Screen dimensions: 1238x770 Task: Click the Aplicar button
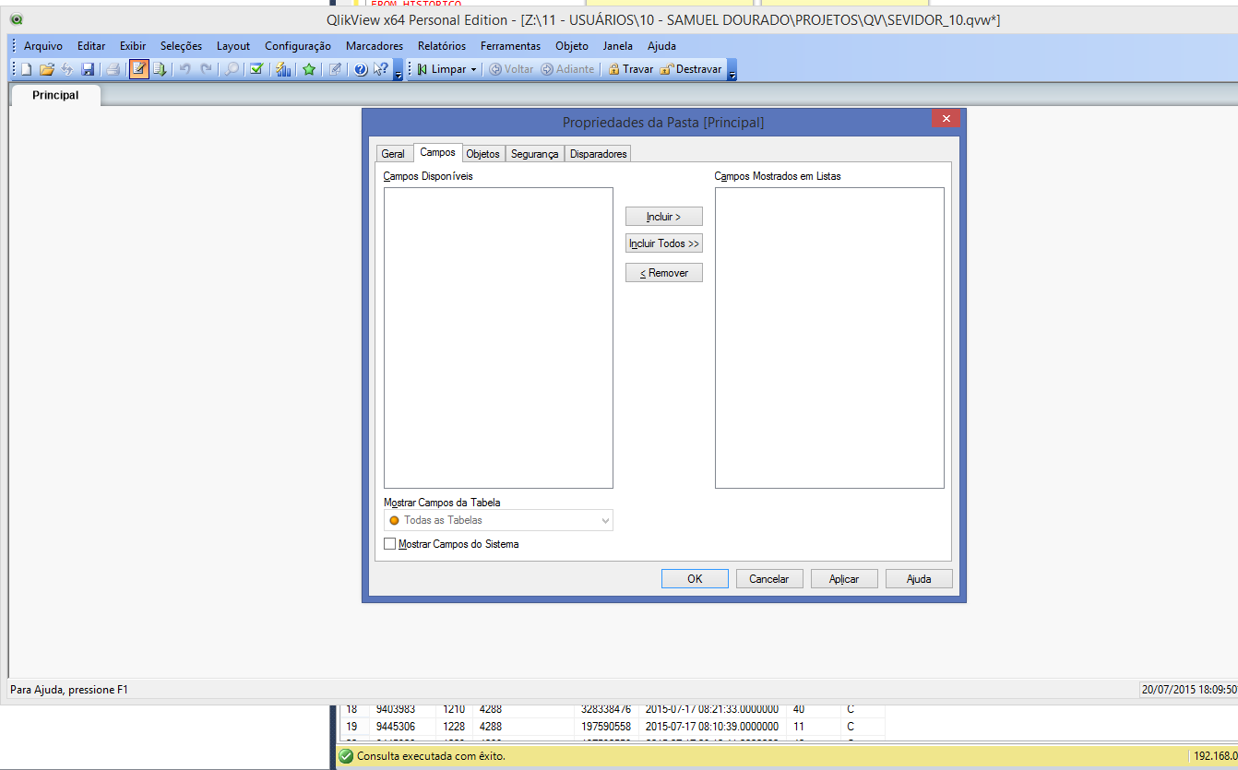[844, 579]
